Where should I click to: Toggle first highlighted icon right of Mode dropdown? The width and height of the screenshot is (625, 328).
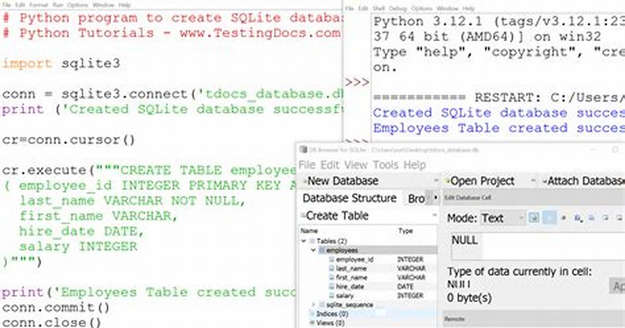(534, 218)
